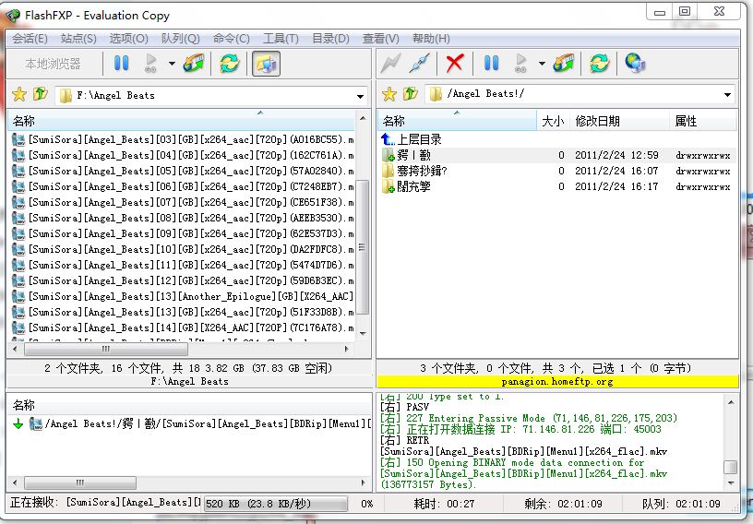753x524 pixels.
Task: Open the 选项(O) menu
Action: [128, 39]
